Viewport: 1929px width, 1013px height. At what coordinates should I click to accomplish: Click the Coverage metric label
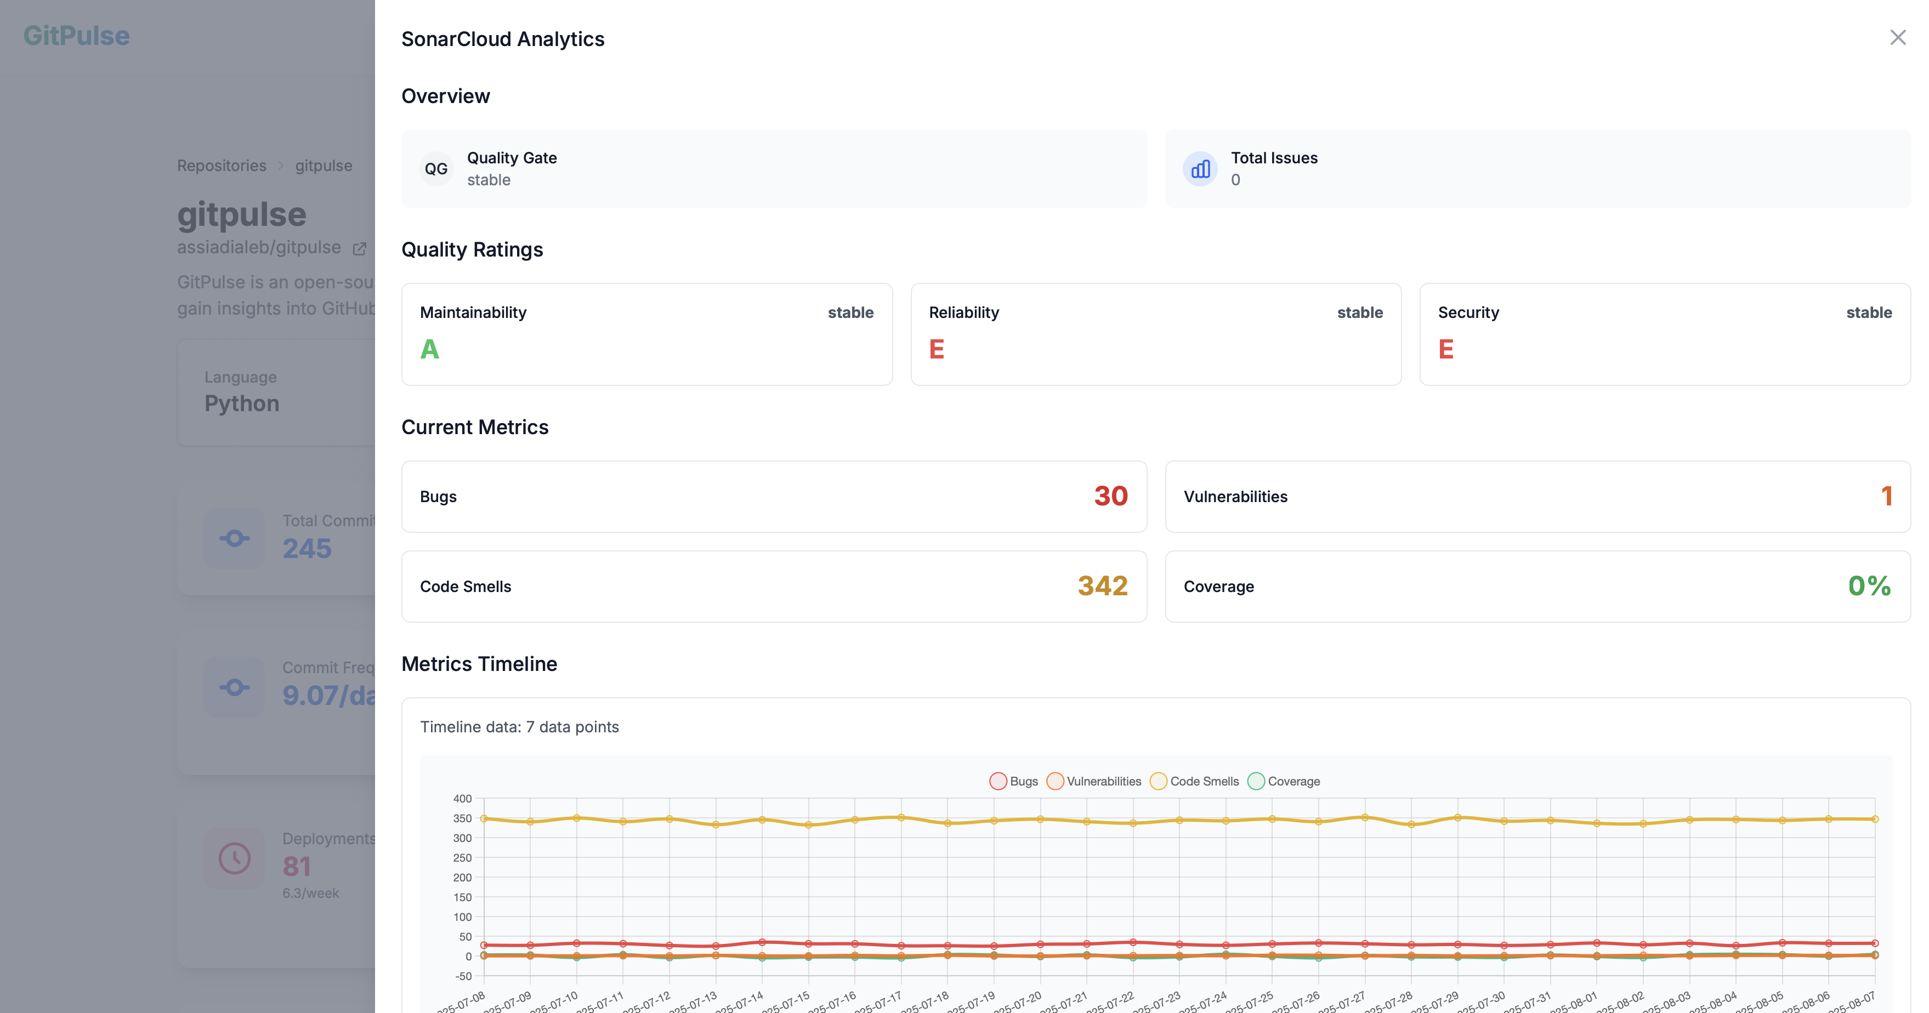click(1219, 586)
